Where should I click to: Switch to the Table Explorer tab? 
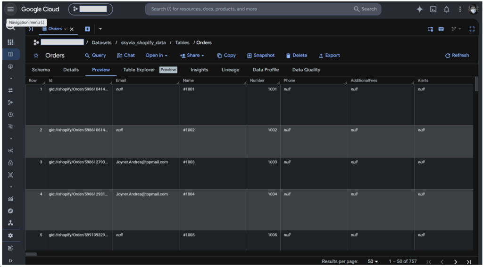150,70
